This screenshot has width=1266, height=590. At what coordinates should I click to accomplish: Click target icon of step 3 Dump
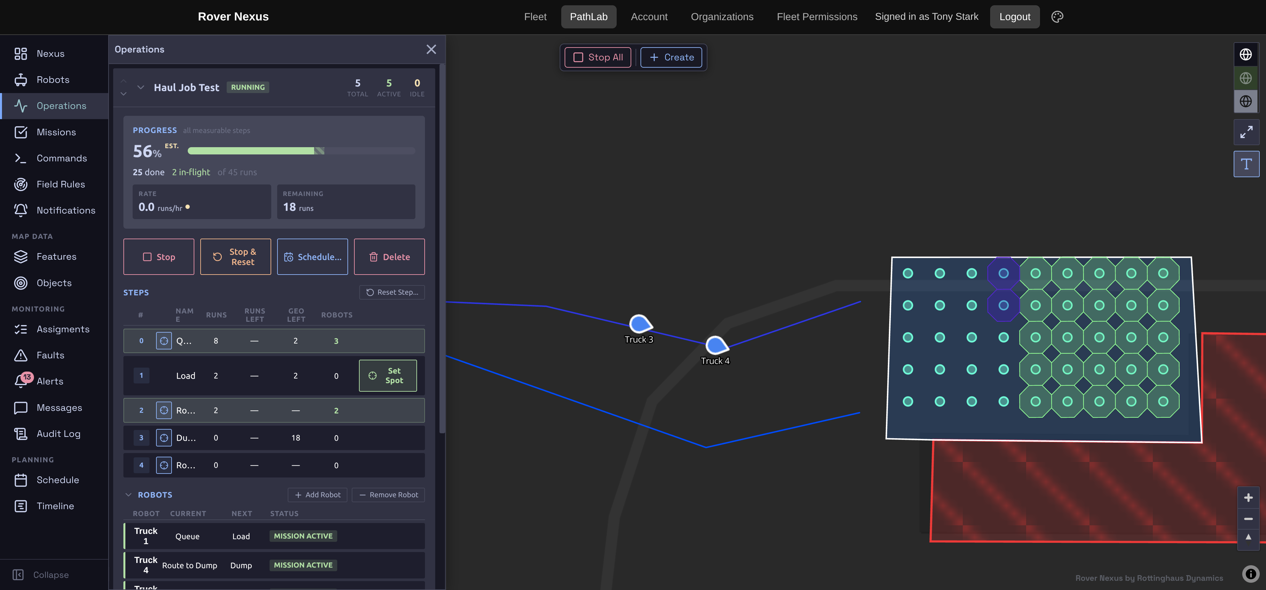point(164,438)
